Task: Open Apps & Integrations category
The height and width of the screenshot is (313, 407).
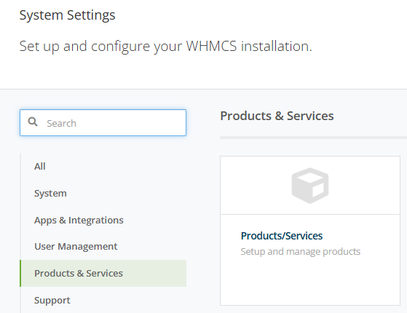Action: 79,221
